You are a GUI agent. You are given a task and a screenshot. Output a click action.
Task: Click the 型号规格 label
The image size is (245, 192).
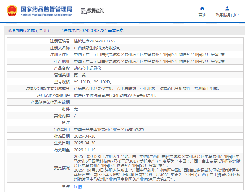point(62,82)
